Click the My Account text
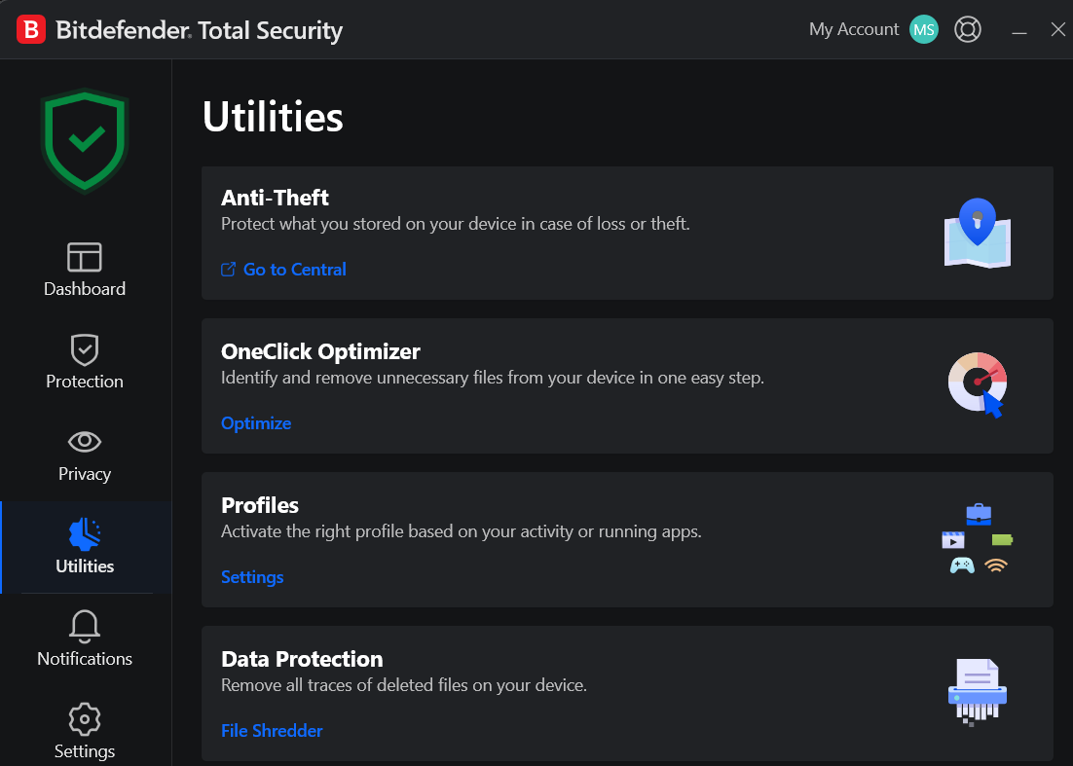Screen dimensions: 1073x766 pyautogui.click(x=854, y=29)
